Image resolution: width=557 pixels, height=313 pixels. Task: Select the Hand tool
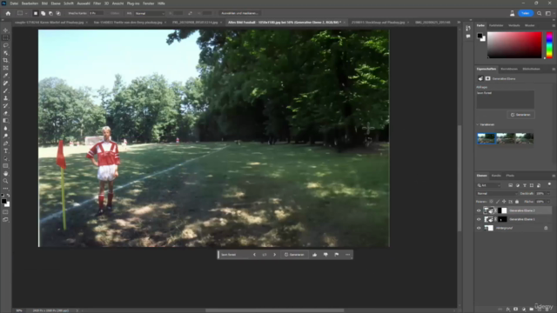pos(5,174)
